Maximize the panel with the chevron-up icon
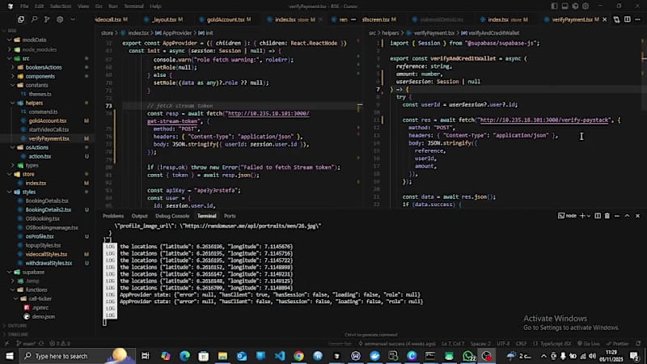The image size is (647, 364). point(628,216)
